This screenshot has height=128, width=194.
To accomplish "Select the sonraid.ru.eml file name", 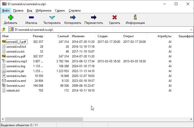I will pos(16,81).
